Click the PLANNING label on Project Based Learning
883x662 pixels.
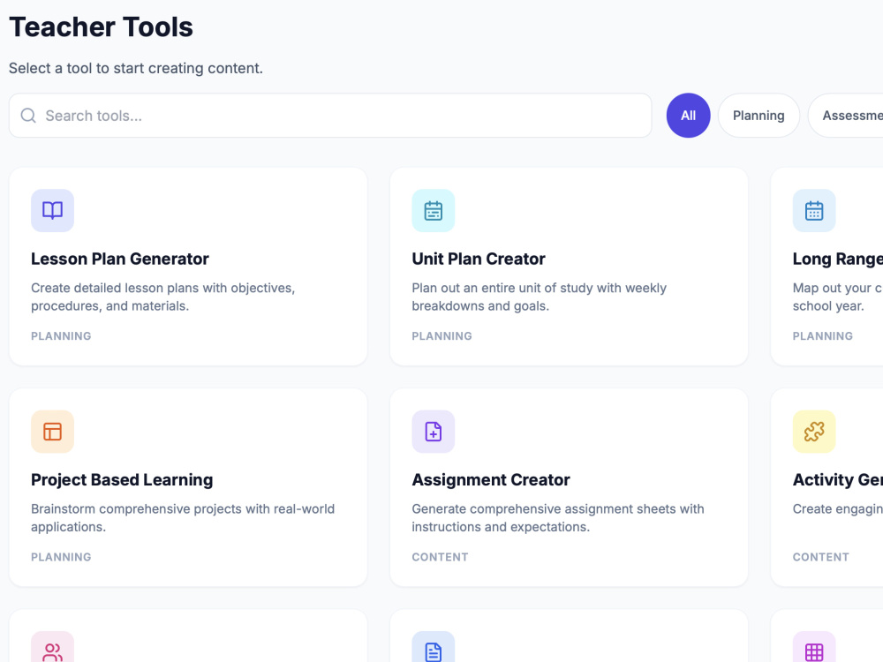(61, 557)
